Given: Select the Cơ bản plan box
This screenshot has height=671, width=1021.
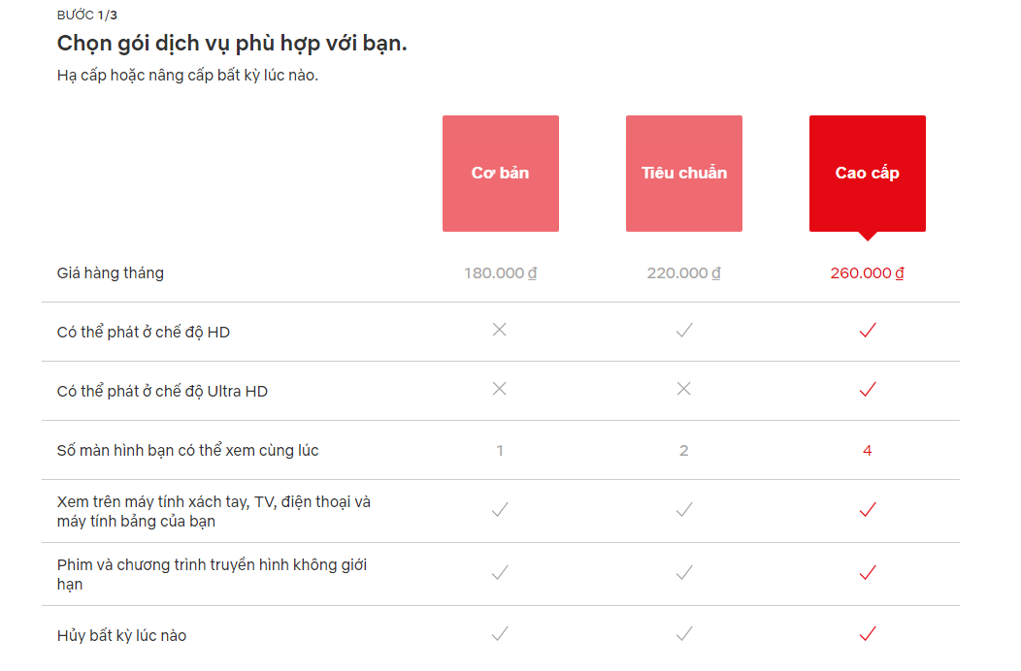Looking at the screenshot, I should 500,174.
